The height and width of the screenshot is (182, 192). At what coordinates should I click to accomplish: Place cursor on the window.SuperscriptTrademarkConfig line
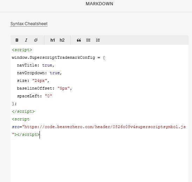click(x=58, y=57)
